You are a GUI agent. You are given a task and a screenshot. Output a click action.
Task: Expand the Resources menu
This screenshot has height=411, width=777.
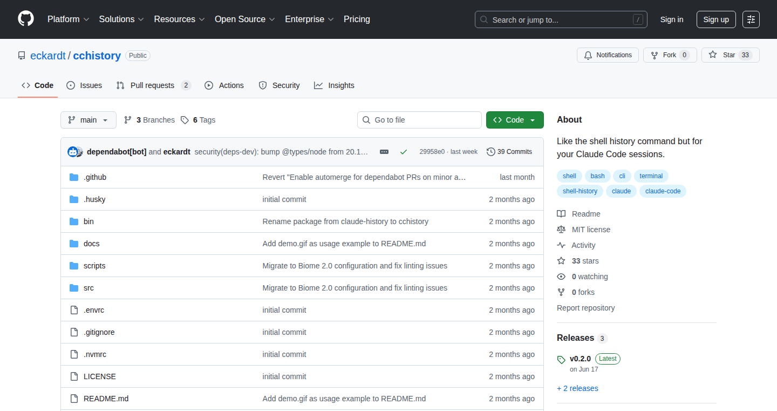tap(179, 19)
